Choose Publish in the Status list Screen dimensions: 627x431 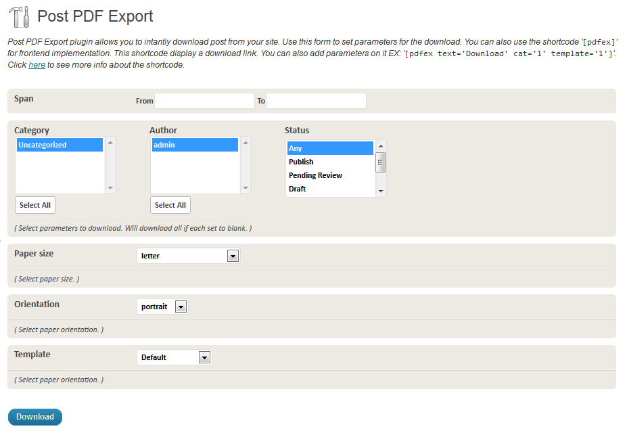click(330, 162)
